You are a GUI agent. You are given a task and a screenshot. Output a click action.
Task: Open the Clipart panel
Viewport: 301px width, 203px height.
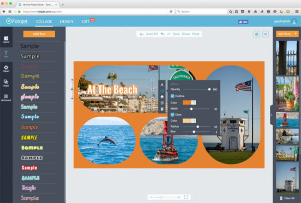6,68
